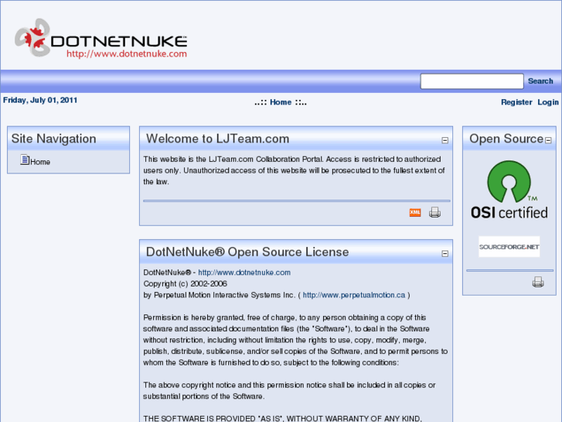The width and height of the screenshot is (562, 422).
Task: Minimize the DotNetNuke Open Source License module
Action: [444, 253]
